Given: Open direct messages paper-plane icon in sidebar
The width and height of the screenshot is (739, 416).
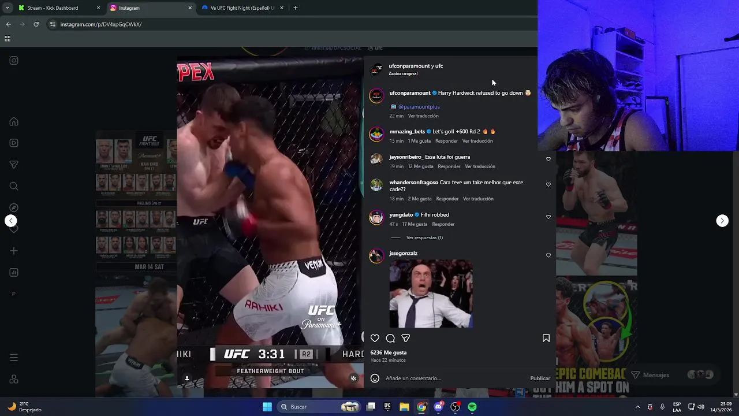Looking at the screenshot, I should point(14,165).
